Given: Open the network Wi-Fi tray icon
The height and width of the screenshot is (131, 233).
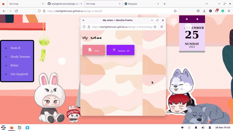Looking at the screenshot, I should tap(182, 128).
